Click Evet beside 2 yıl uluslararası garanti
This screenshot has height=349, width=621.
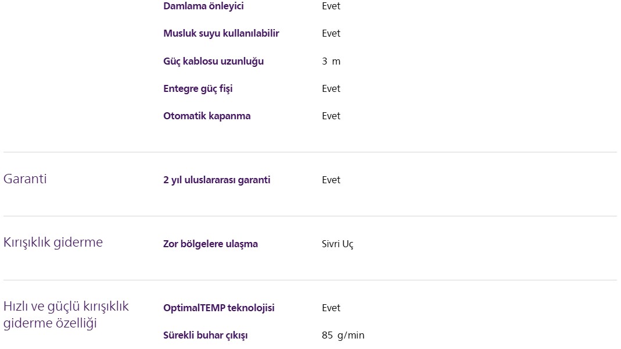[331, 180]
